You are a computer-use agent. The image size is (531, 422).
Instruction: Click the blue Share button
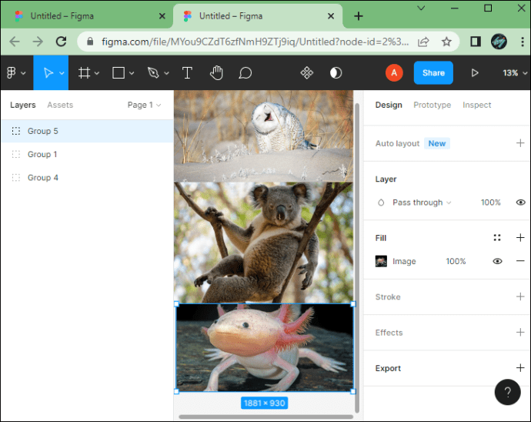(433, 72)
